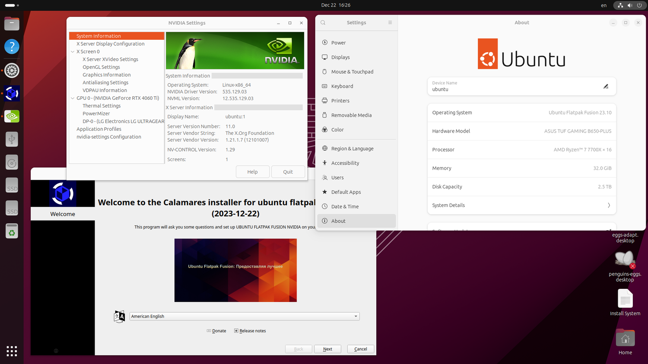Click the Settings gear icon in the dock

[x=12, y=70]
